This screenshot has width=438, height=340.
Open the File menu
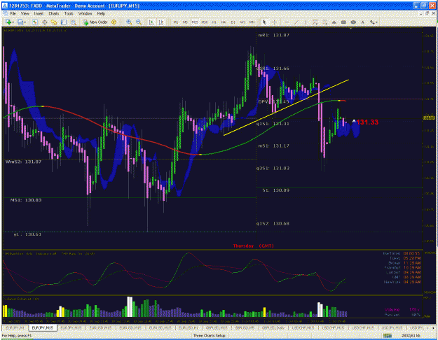pos(13,13)
